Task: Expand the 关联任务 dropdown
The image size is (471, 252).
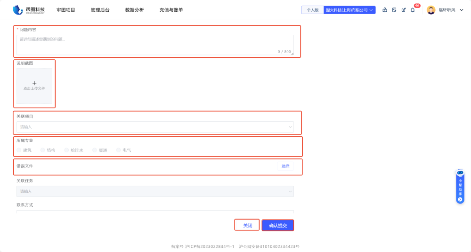Action: [155, 191]
